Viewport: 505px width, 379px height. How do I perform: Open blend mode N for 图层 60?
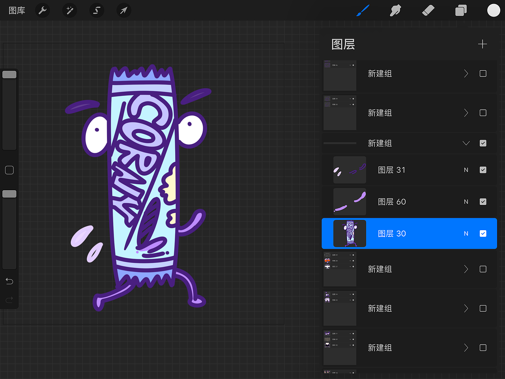tap(466, 202)
